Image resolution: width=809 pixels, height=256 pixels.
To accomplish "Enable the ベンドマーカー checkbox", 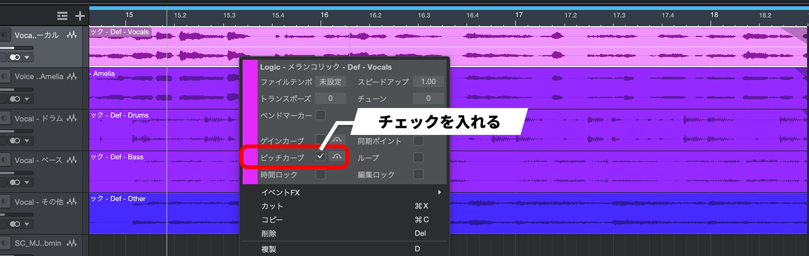I will (321, 115).
